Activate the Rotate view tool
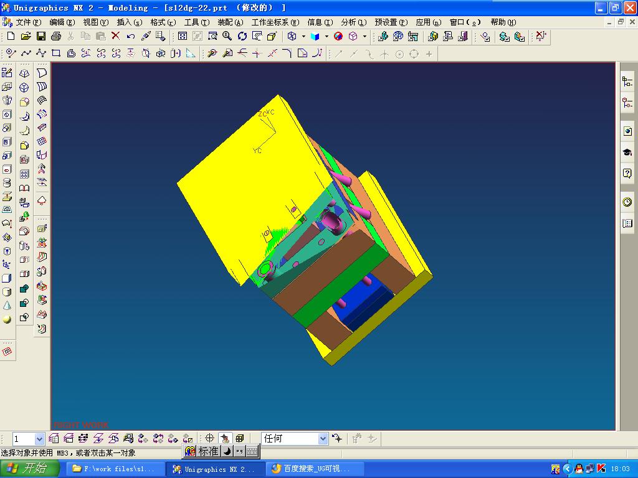The height and width of the screenshot is (478, 638). point(242,37)
